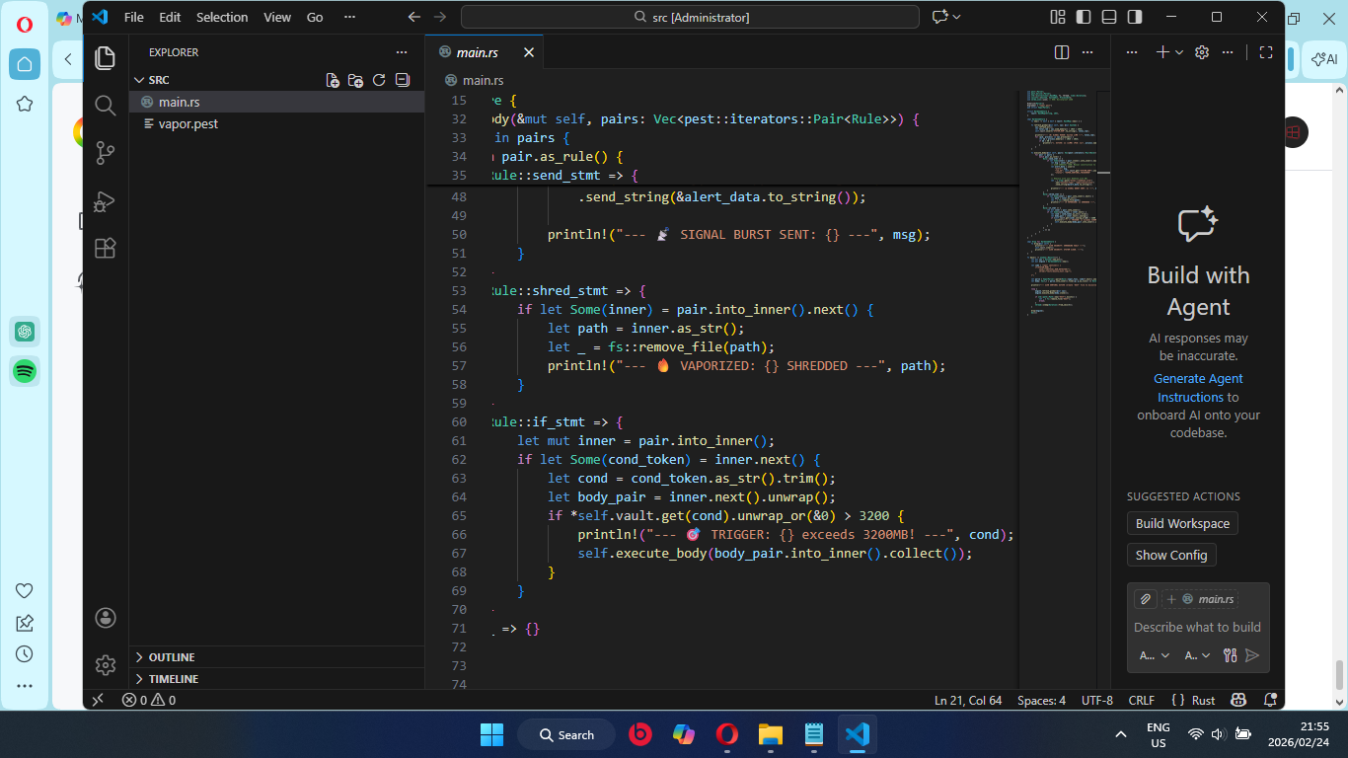
Task: Open the Extensions view
Action: 105,248
